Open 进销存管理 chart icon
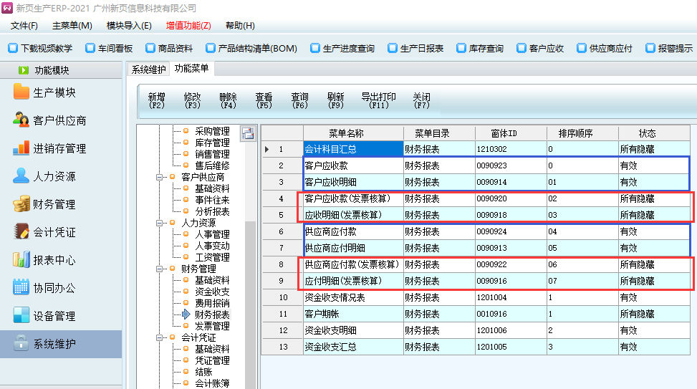Image resolution: width=697 pixels, height=389 pixels. [21, 148]
